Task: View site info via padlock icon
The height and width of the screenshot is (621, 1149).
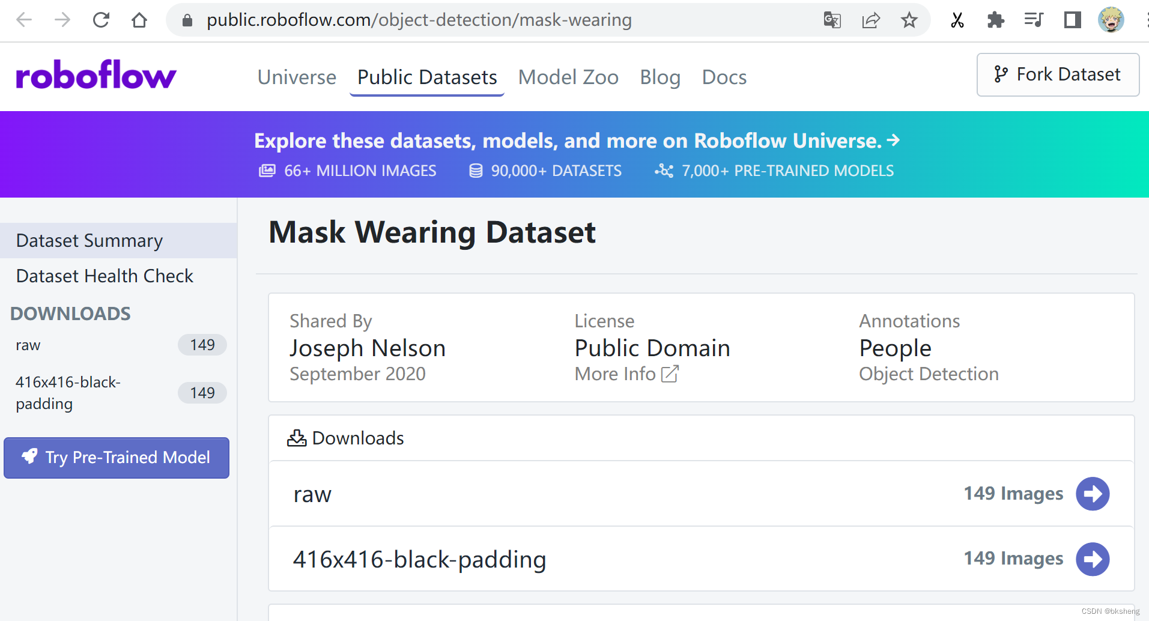Action: [x=187, y=20]
